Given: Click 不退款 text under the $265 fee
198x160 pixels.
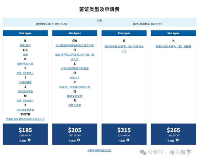Looking at the screenshot, I should 171,141.
